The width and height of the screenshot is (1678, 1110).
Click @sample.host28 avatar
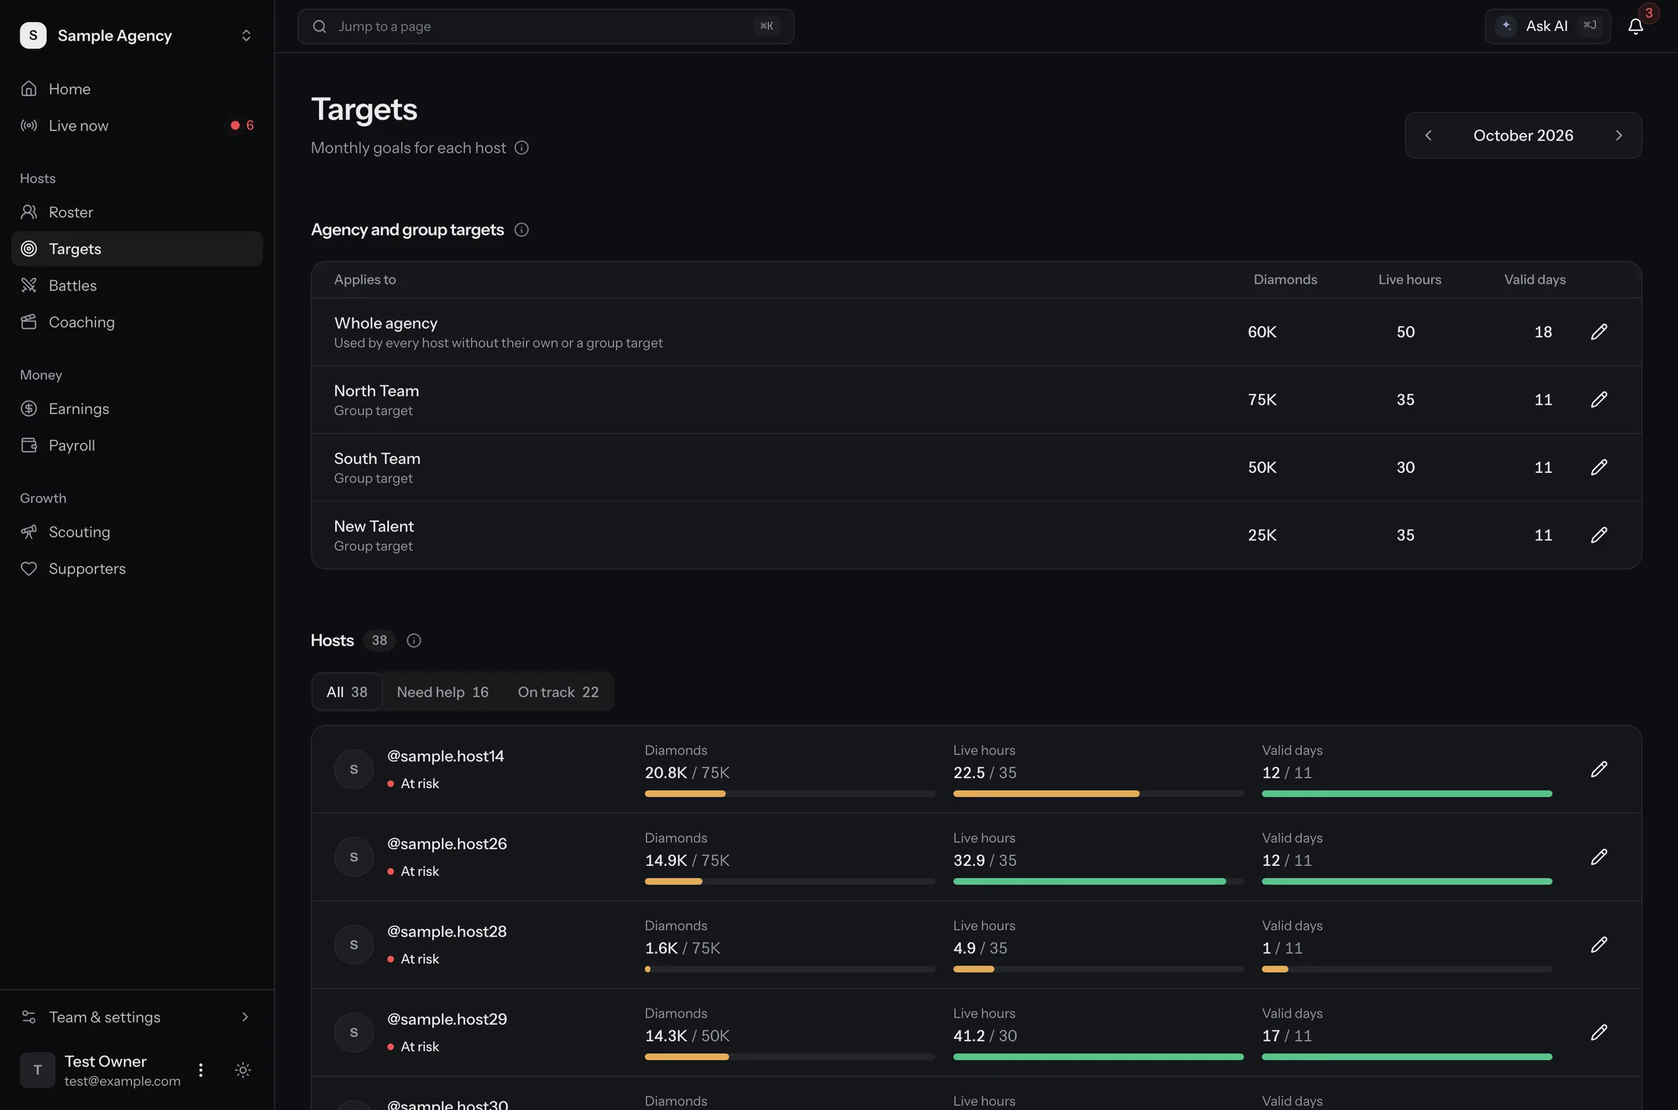pyautogui.click(x=354, y=944)
